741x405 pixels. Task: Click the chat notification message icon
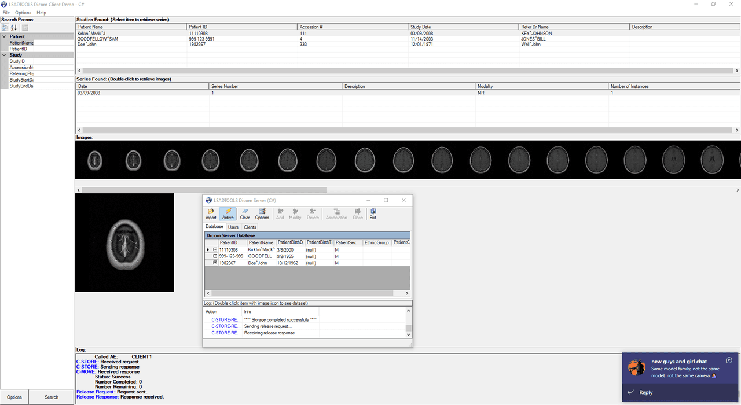(x=729, y=360)
